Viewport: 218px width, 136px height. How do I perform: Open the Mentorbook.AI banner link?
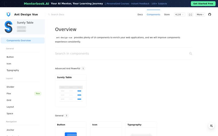pyautogui.click(x=36, y=4)
